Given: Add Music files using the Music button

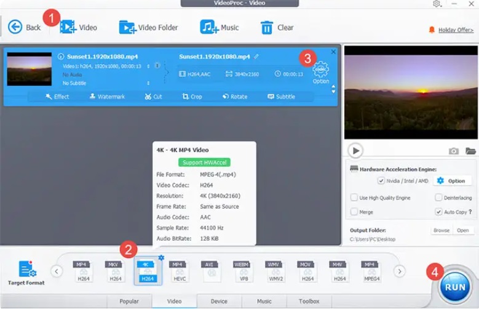Looking at the screenshot, I should (x=219, y=27).
